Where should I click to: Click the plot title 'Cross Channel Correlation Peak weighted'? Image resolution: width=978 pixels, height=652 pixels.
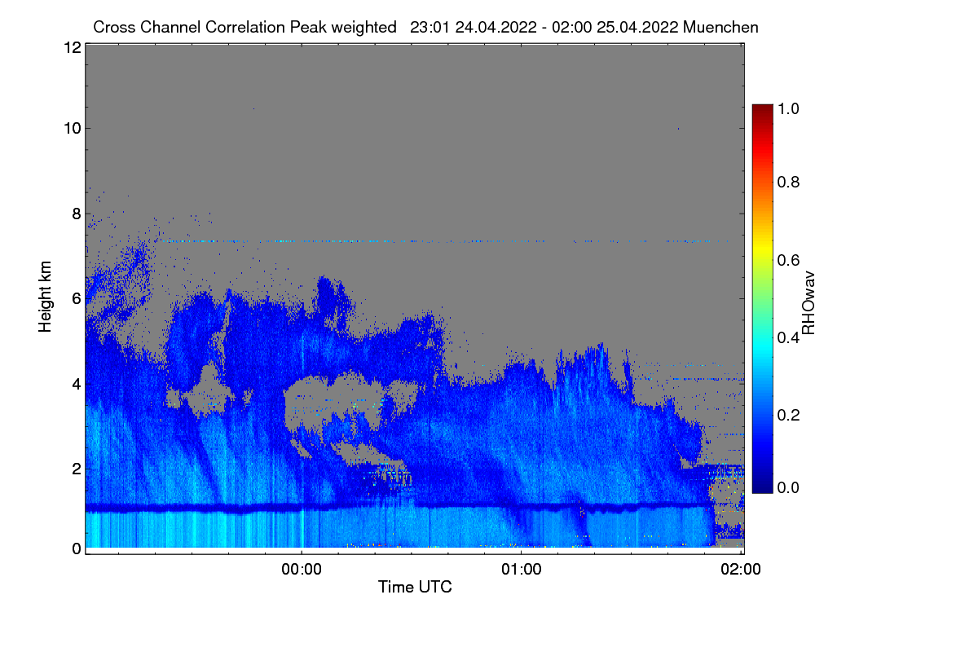pyautogui.click(x=244, y=27)
